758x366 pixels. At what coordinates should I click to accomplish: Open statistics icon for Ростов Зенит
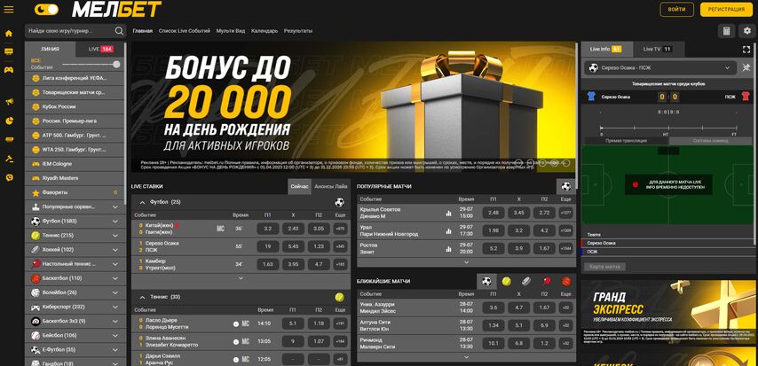(448, 249)
